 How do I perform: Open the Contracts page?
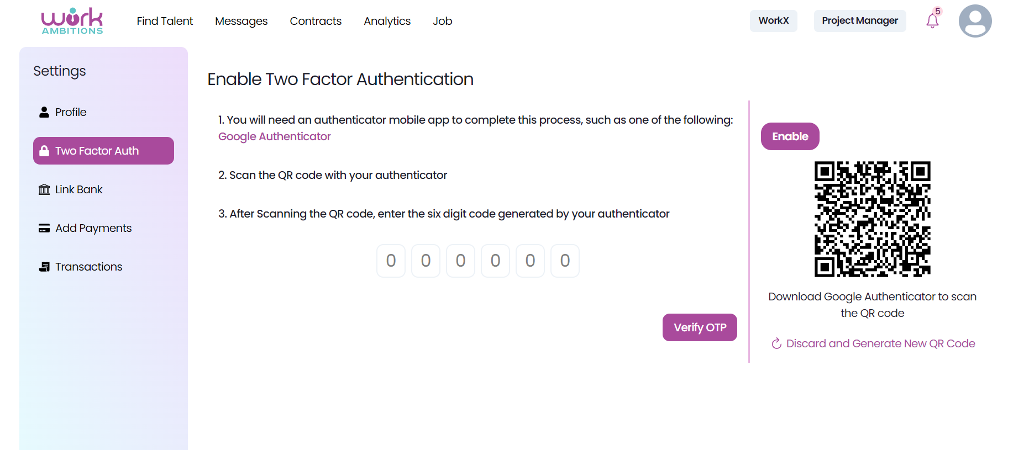coord(316,21)
